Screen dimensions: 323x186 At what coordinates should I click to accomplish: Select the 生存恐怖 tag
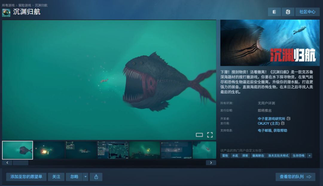click(x=298, y=156)
